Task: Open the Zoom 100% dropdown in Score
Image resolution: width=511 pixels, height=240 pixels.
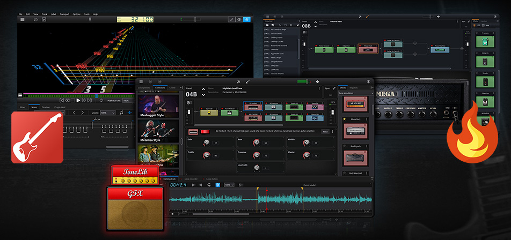Action: tap(107, 112)
